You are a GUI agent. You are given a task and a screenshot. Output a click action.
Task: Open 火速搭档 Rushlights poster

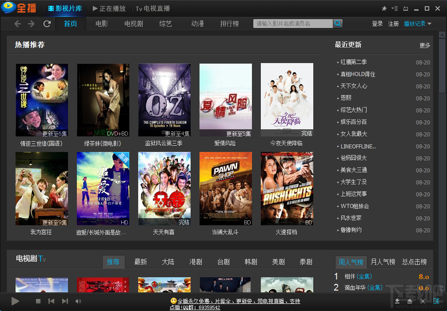point(287,189)
